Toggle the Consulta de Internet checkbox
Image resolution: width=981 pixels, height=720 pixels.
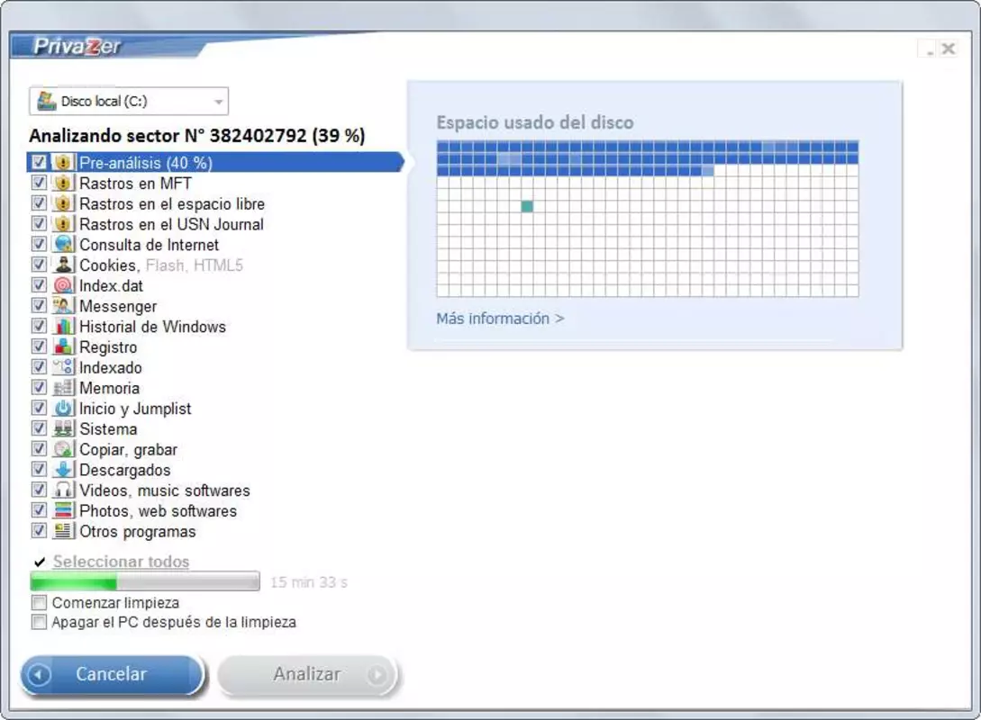39,244
